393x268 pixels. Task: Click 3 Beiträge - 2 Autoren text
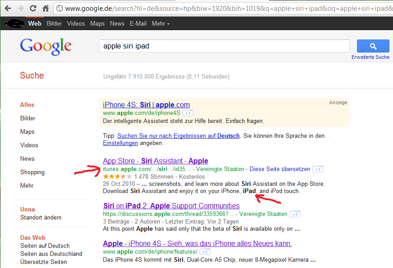point(131,222)
